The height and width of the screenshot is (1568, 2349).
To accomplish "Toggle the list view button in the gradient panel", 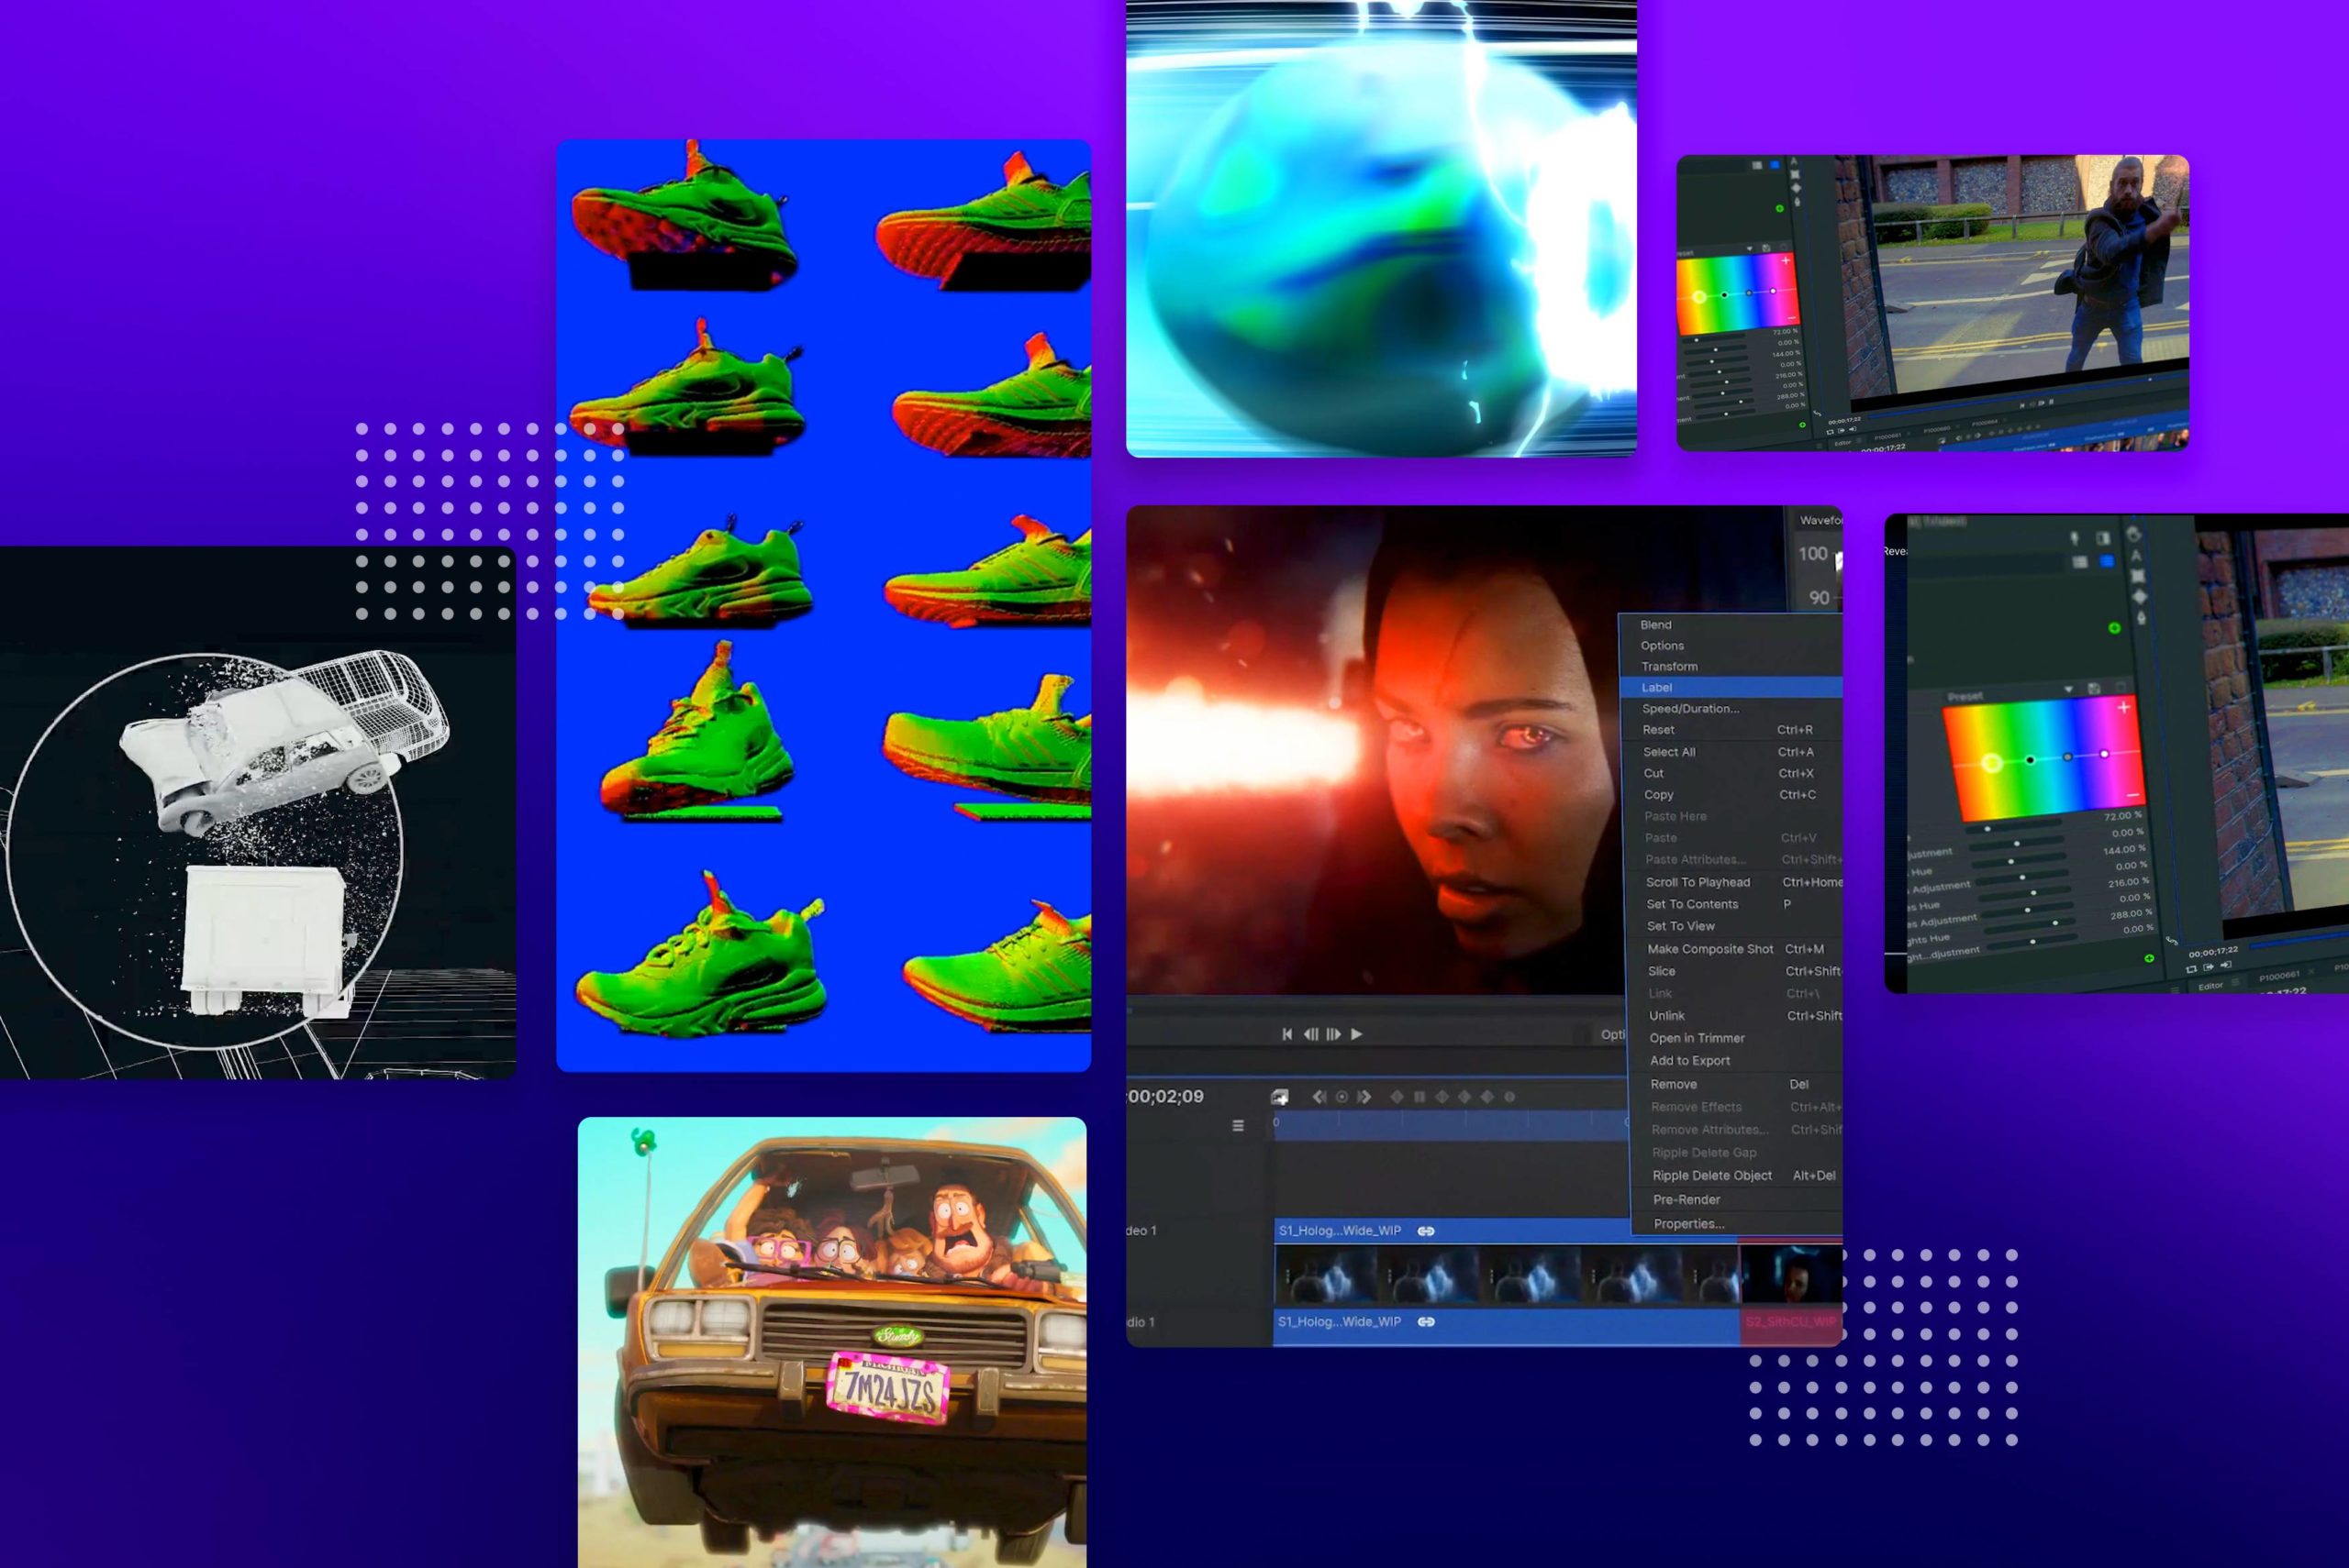I will pos(2081,562).
